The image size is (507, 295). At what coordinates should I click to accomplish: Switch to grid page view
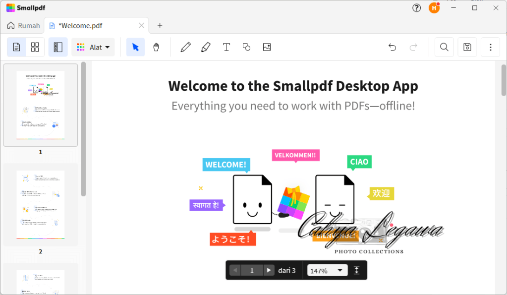click(35, 47)
